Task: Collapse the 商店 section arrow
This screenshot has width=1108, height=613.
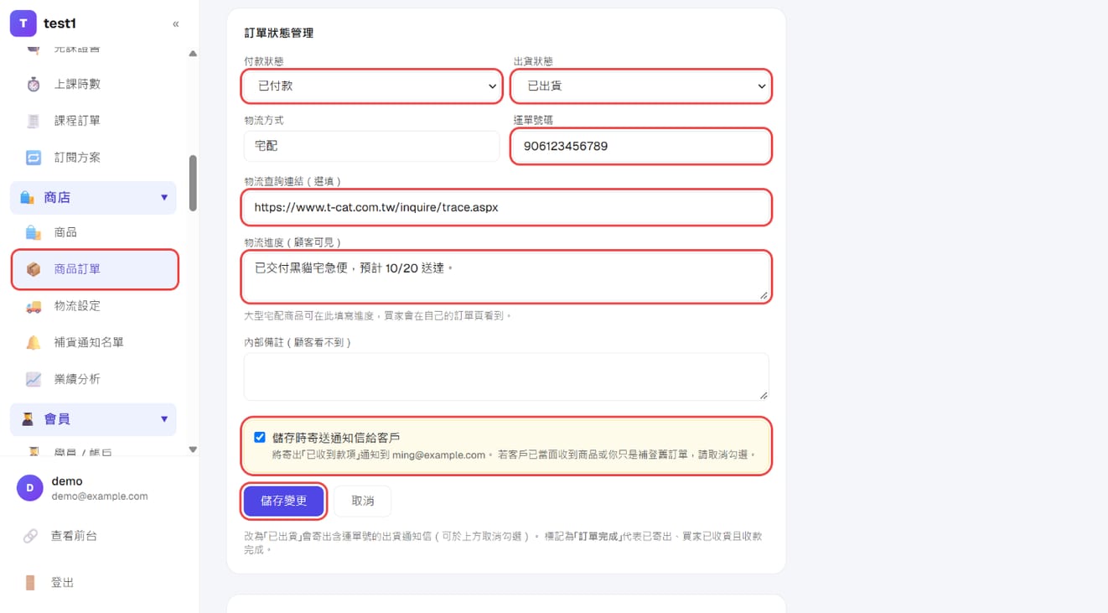Action: click(164, 198)
